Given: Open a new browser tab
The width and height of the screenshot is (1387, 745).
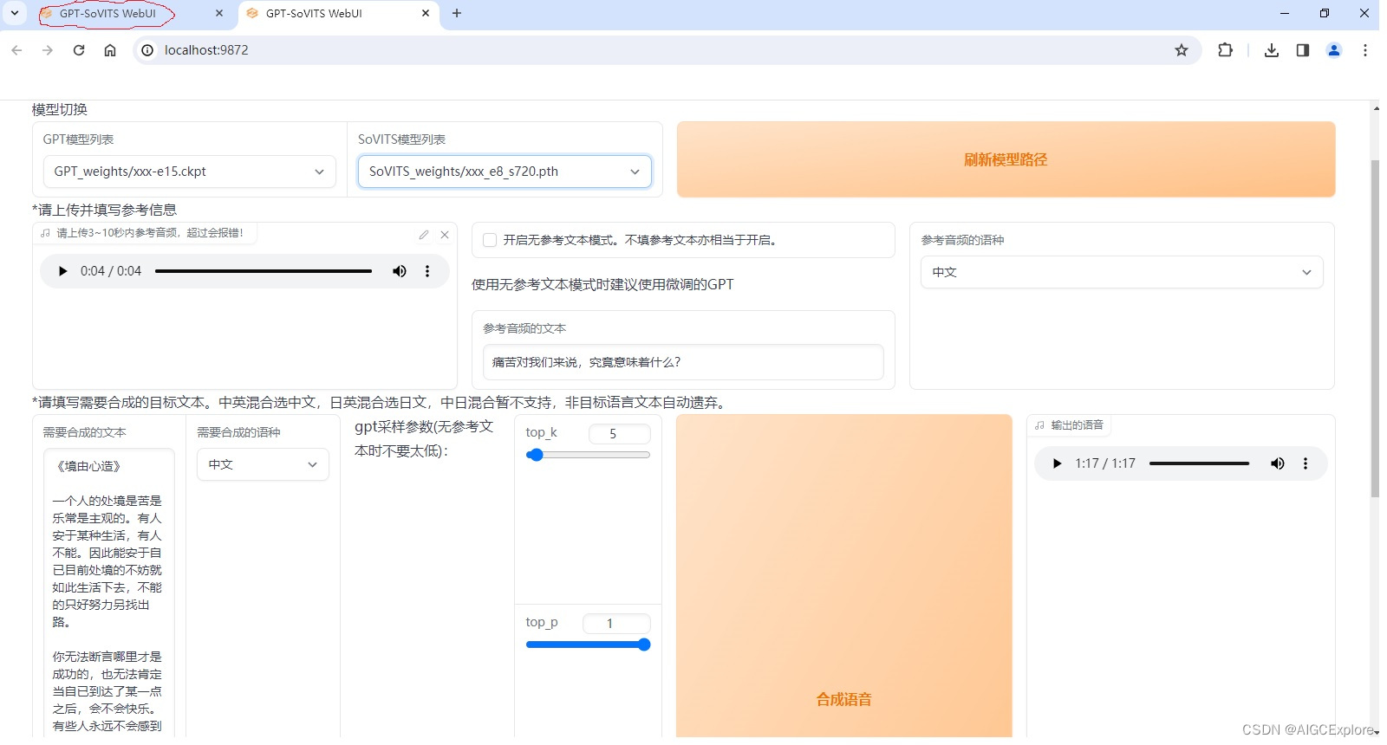Looking at the screenshot, I should tap(457, 13).
